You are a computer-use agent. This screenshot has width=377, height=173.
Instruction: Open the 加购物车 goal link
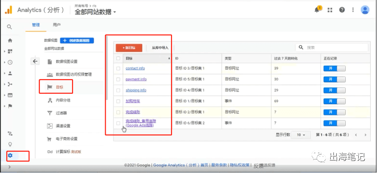coord(133,101)
